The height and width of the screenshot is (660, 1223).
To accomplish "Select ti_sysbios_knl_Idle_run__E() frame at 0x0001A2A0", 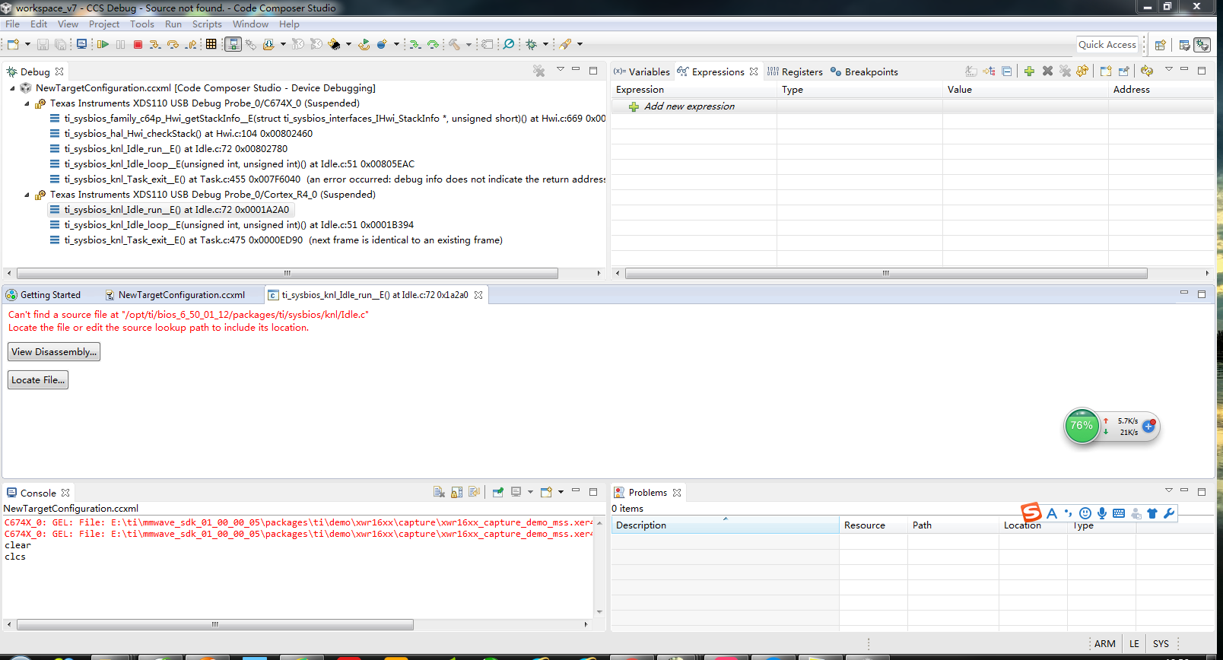I will [170, 210].
